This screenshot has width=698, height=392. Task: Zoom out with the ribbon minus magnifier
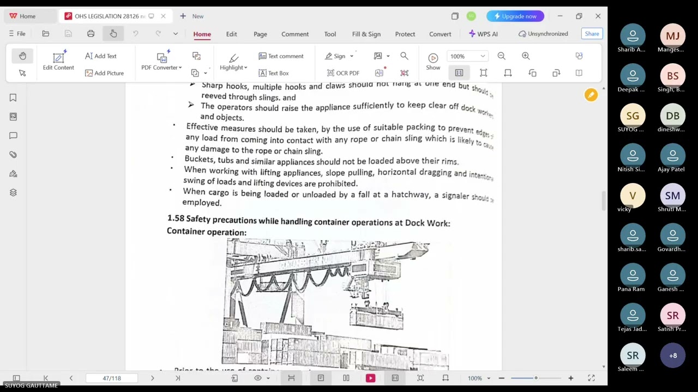coord(501,56)
